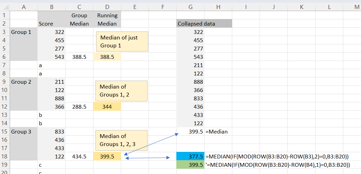Screen dimensions: 361x174
Task: Click score 833 in column B
Action: [52, 131]
